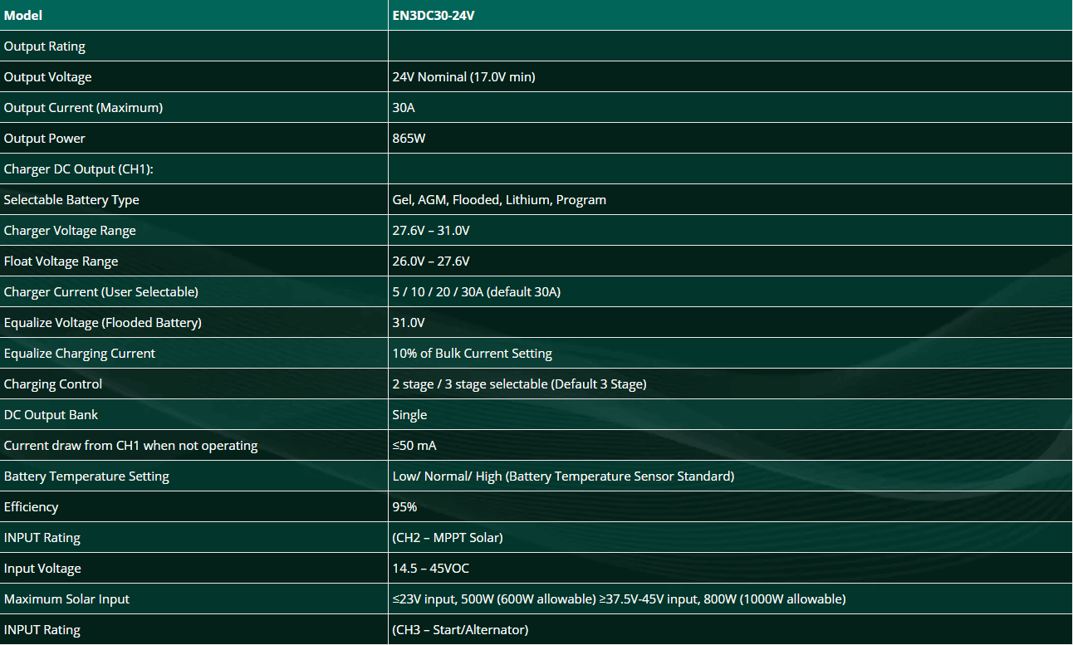Click 'Current draw from CH1 when not operating'
Screen dimensions: 1073x645
coord(131,446)
